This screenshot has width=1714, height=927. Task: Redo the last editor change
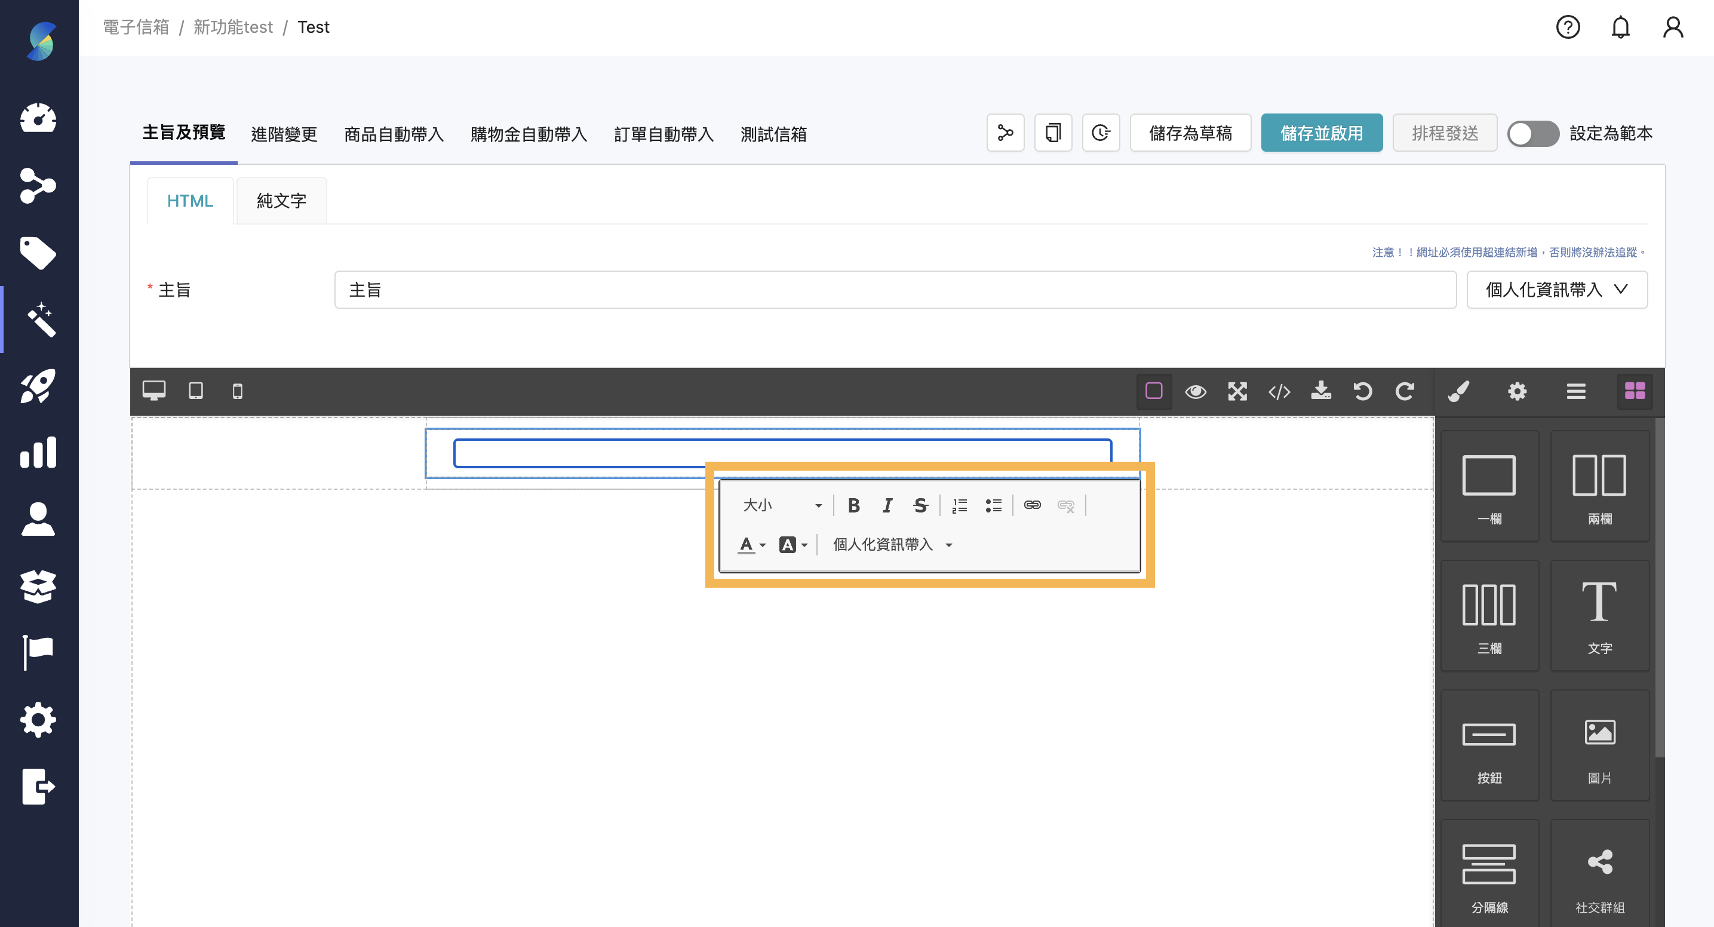point(1406,392)
